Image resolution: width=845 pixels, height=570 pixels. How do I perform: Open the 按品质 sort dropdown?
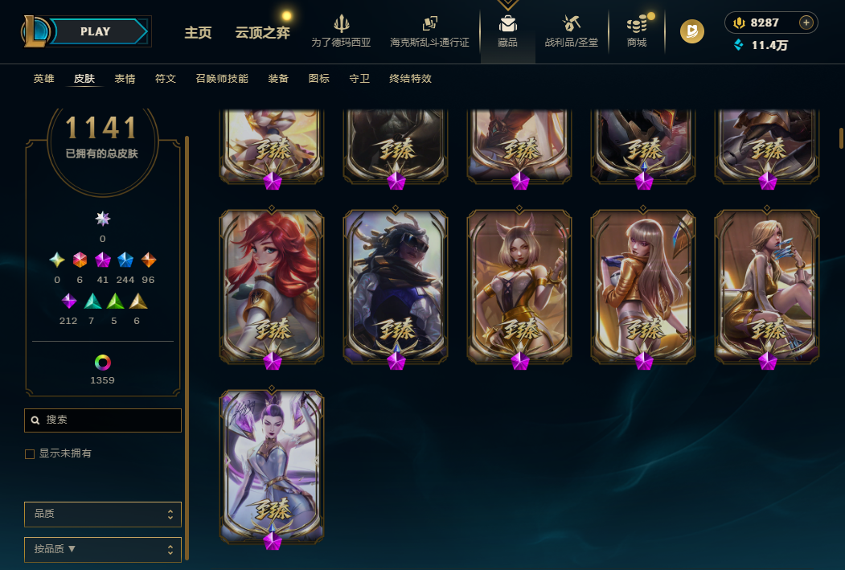coord(102,550)
